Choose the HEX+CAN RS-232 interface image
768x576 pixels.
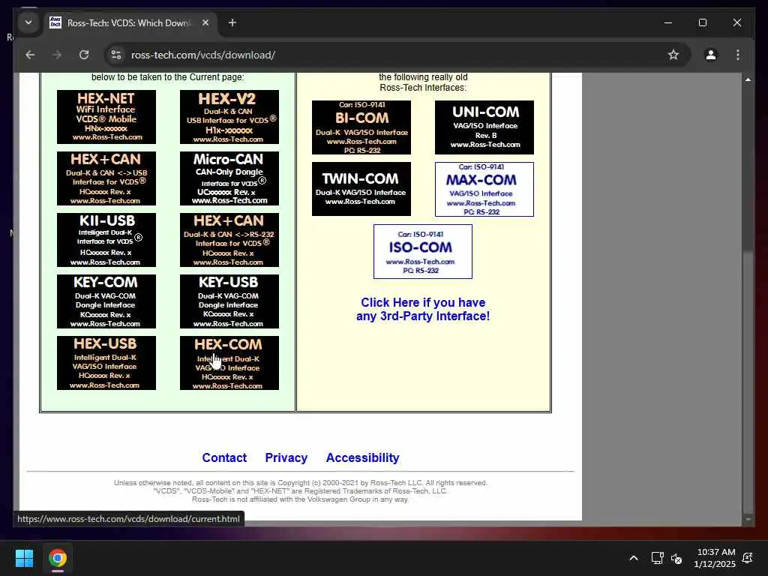tap(229, 240)
